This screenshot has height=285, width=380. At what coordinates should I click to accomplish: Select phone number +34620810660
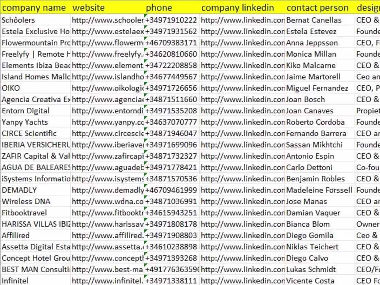172,54
